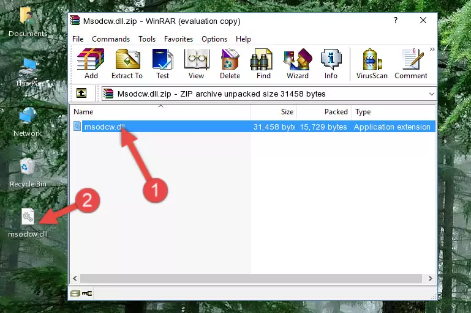The height and width of the screenshot is (313, 471).
Task: Run the Test archive tool
Action: click(x=162, y=64)
